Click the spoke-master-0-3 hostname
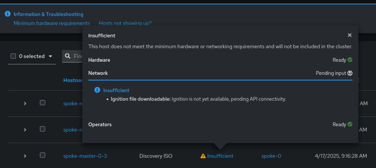 pyautogui.click(x=85, y=156)
